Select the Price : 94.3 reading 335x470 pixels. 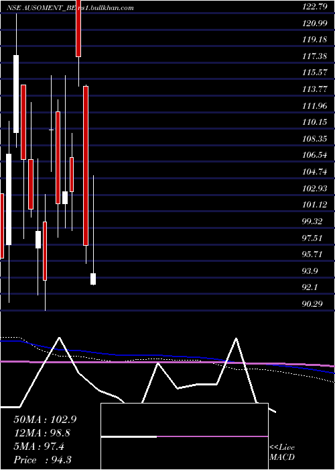click(42, 460)
